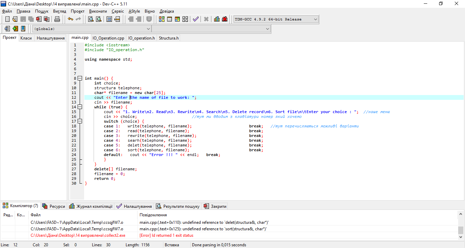Screen dimensions: 465x248
Task: Click the Print toolbar icon
Action: (58, 19)
